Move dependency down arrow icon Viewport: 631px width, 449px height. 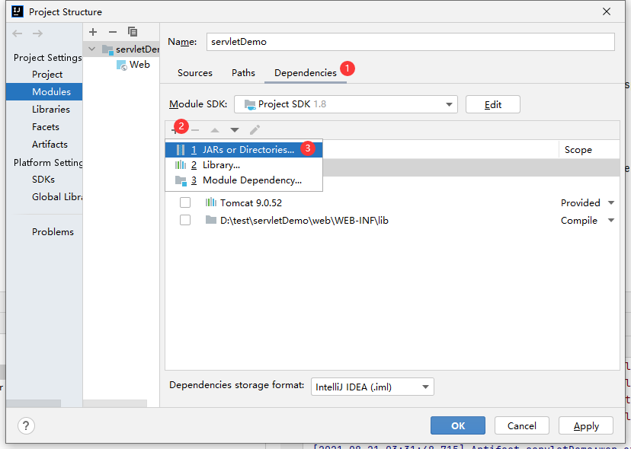point(235,130)
